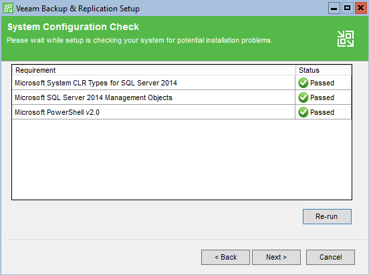Click Passed status for Management Objects row
The width and height of the screenshot is (369, 275).
click(322, 97)
